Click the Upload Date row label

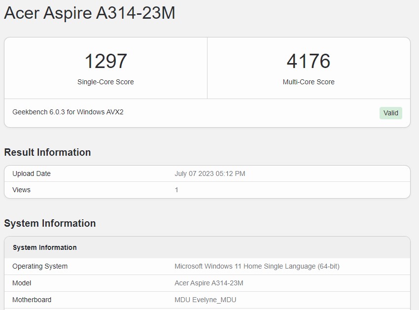click(32, 173)
